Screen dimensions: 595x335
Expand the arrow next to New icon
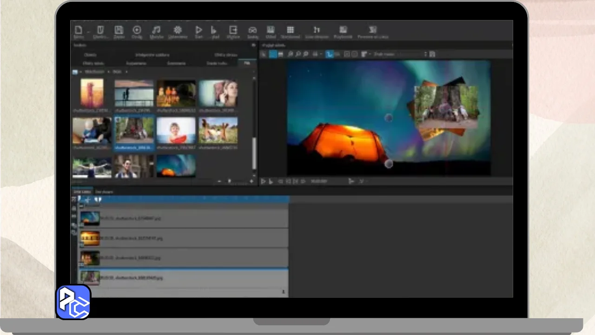coord(88,32)
